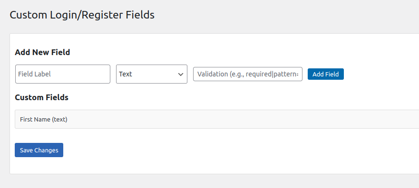The image size is (419, 188).
Task: Submit the new field with Add Field
Action: [325, 74]
